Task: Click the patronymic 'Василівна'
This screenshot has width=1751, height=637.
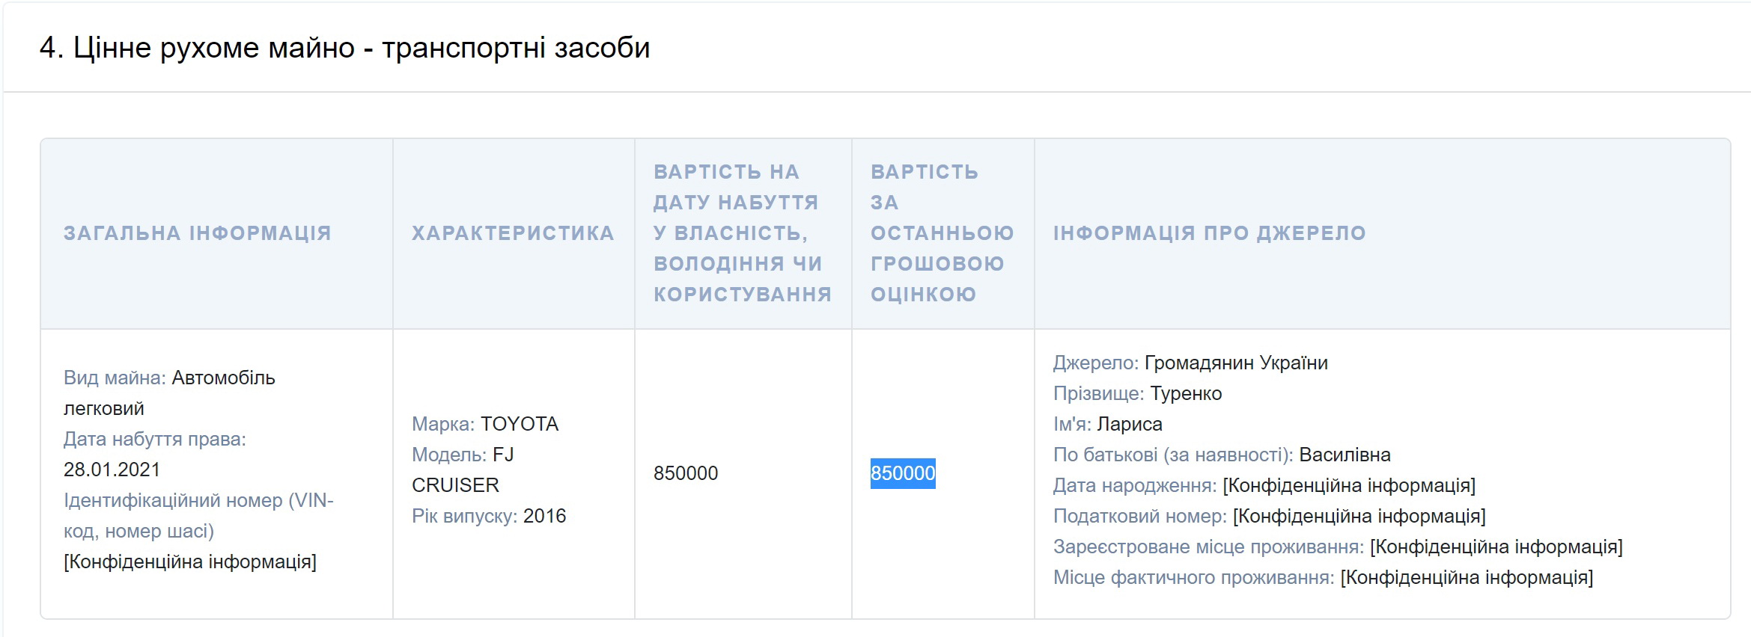Action: point(1345,455)
